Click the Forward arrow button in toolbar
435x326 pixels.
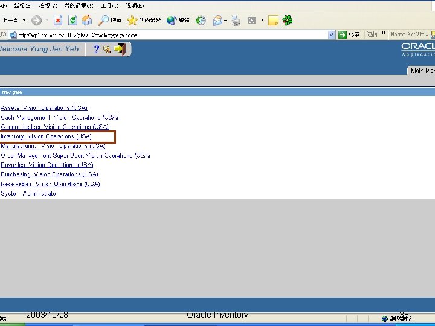point(37,21)
